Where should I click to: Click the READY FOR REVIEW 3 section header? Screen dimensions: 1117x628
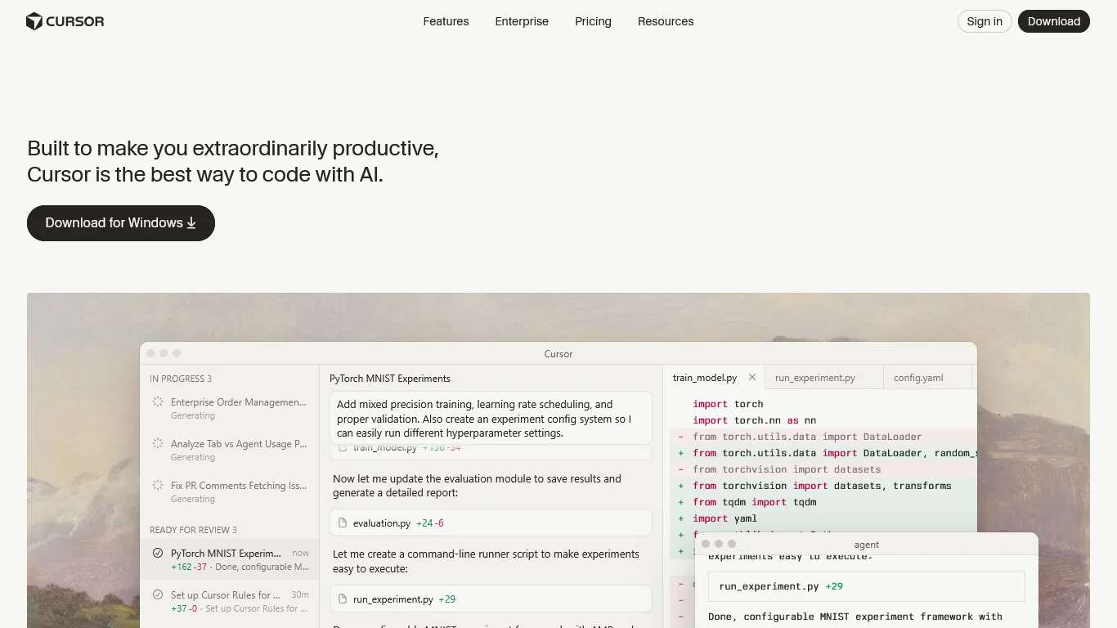coord(193,530)
